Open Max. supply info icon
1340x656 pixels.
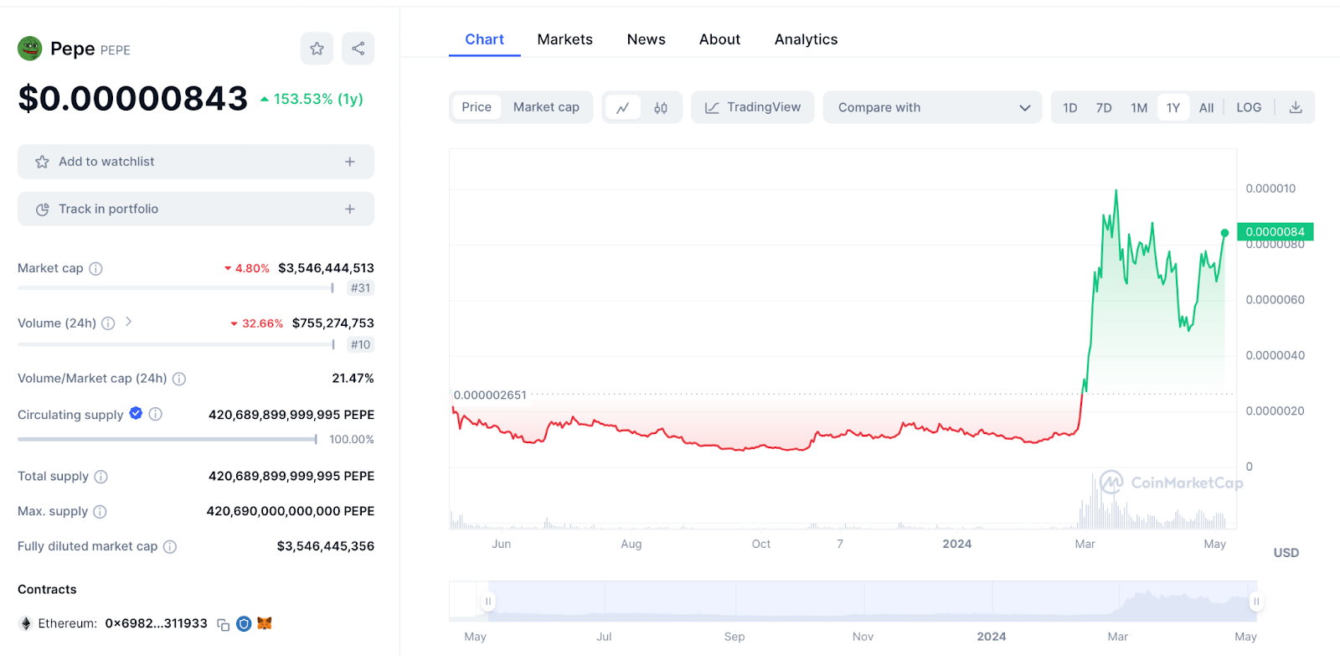tap(100, 512)
